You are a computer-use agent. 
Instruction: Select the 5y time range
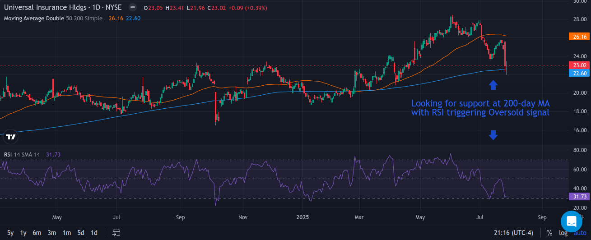(10, 233)
